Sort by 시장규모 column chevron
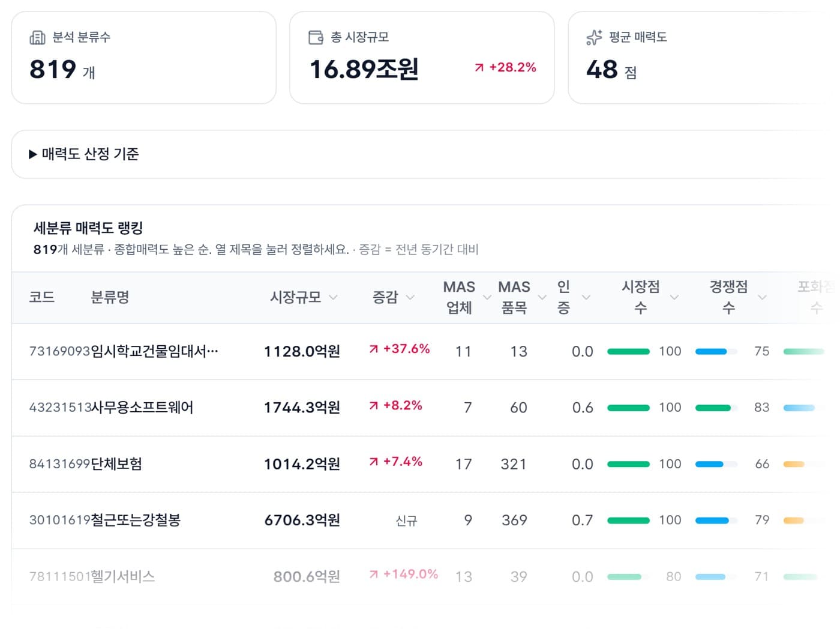The image size is (840, 631). tap(334, 297)
